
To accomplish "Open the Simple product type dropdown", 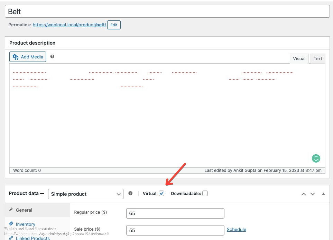I will (x=86, y=194).
